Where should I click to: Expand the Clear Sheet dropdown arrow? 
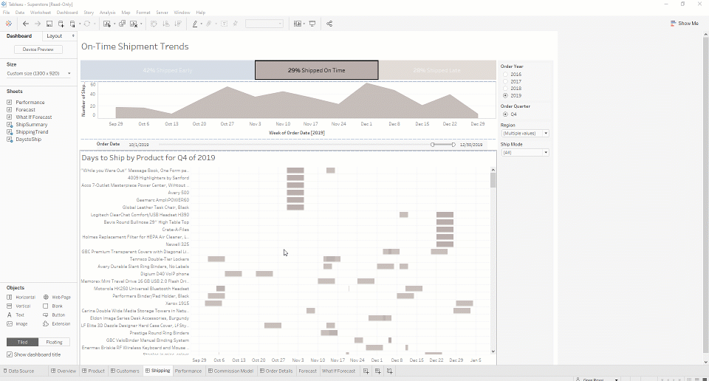[141, 24]
